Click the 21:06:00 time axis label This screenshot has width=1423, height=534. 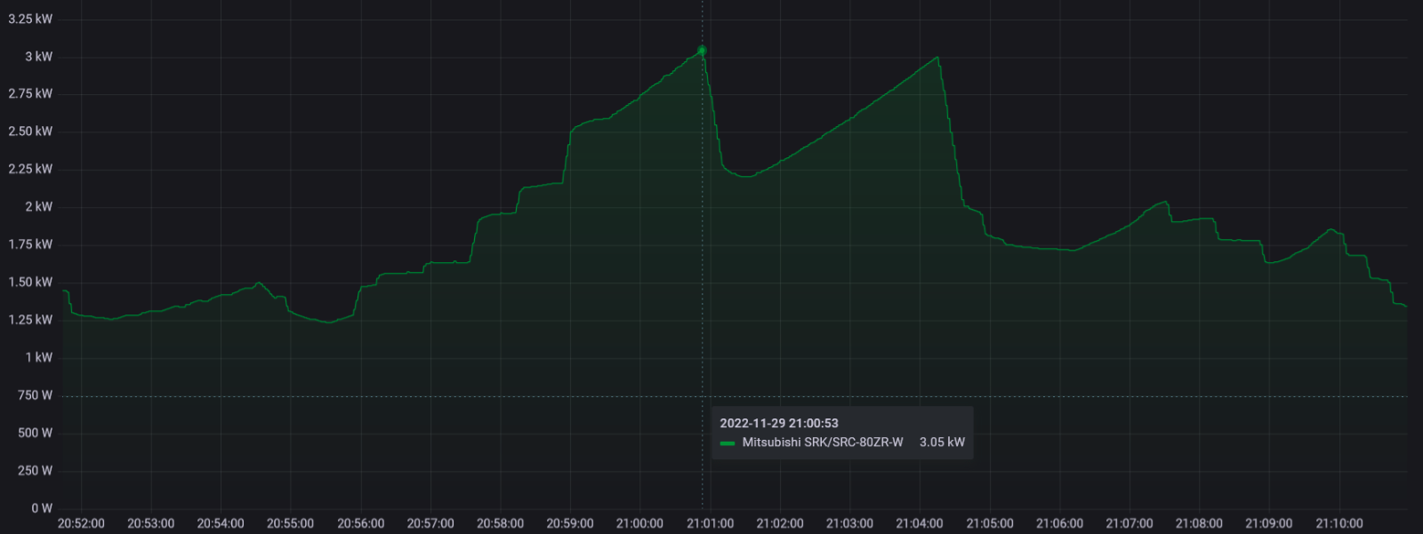coord(1059,523)
